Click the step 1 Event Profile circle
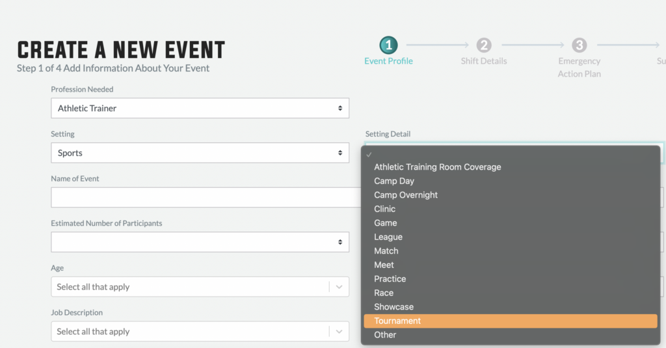The height and width of the screenshot is (348, 666). [388, 45]
